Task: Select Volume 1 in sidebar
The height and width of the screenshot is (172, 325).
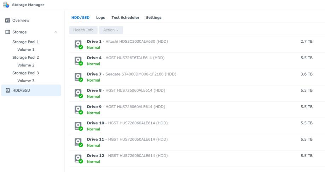Action: click(x=26, y=50)
